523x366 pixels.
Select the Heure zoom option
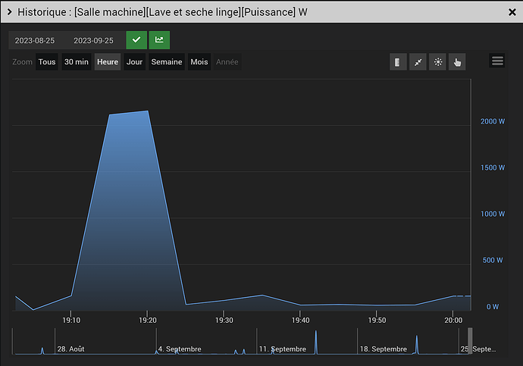tap(108, 62)
